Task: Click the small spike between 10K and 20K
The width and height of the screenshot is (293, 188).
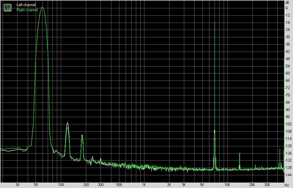Action: point(239,153)
